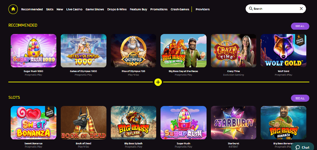
Task: Click the Promotions nav link
Action: tap(159, 9)
